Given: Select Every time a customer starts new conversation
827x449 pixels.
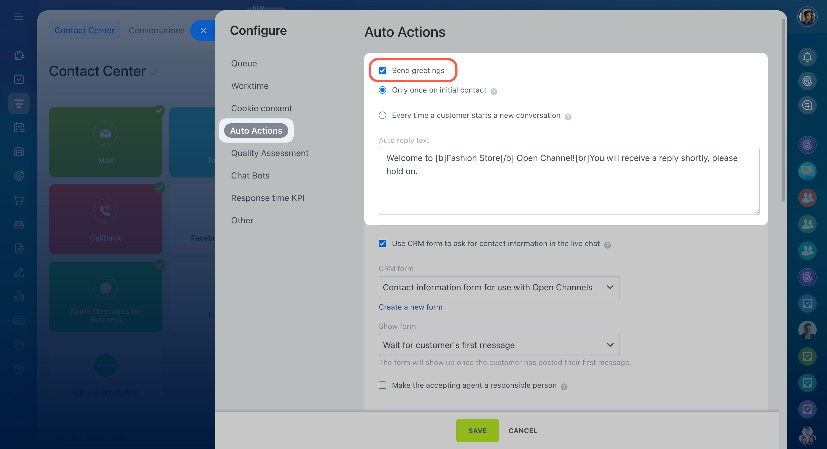Looking at the screenshot, I should click(382, 115).
